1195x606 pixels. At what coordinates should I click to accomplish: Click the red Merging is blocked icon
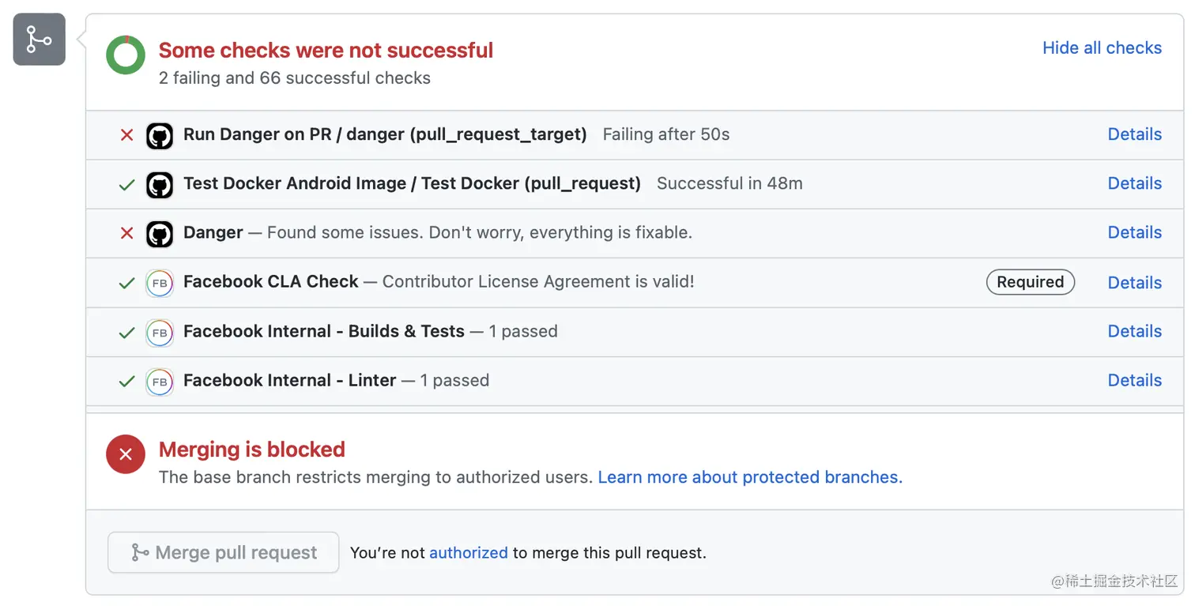click(126, 454)
